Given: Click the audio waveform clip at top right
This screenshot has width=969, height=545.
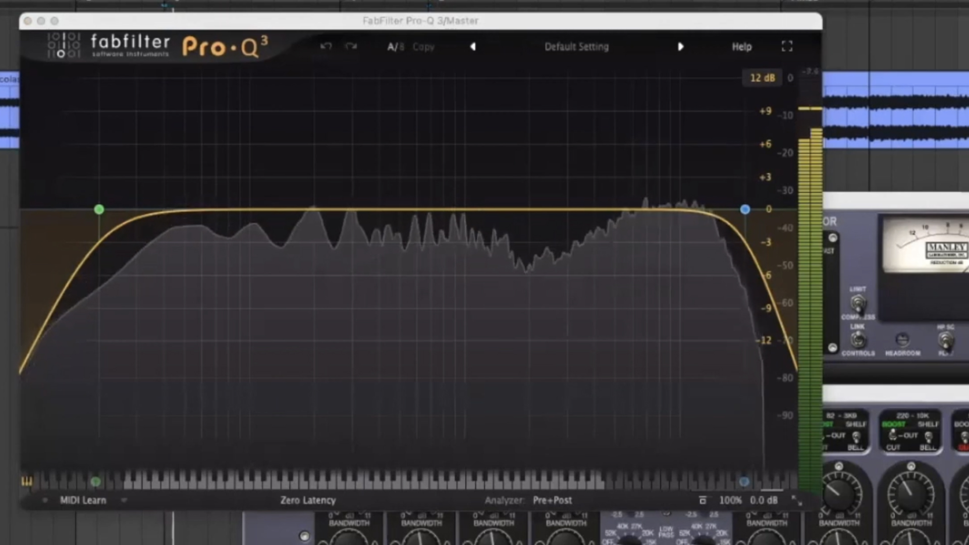Looking at the screenshot, I should point(896,110).
